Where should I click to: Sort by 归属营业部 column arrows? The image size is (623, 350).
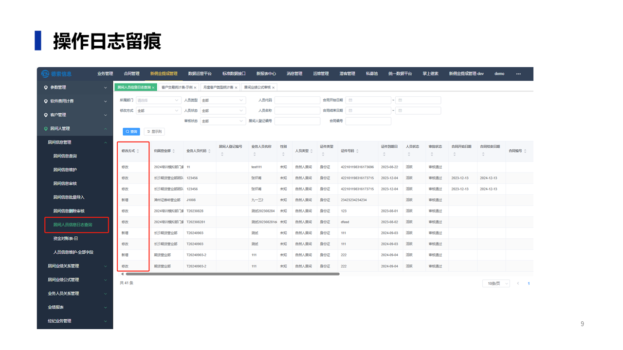(174, 151)
